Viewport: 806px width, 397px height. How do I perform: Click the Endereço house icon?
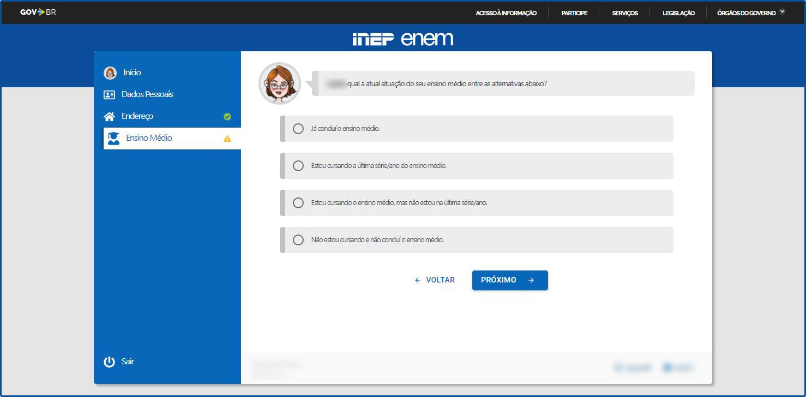[110, 117]
